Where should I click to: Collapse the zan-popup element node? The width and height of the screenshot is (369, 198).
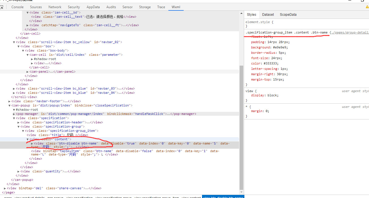pyautogui.click(x=10, y=105)
